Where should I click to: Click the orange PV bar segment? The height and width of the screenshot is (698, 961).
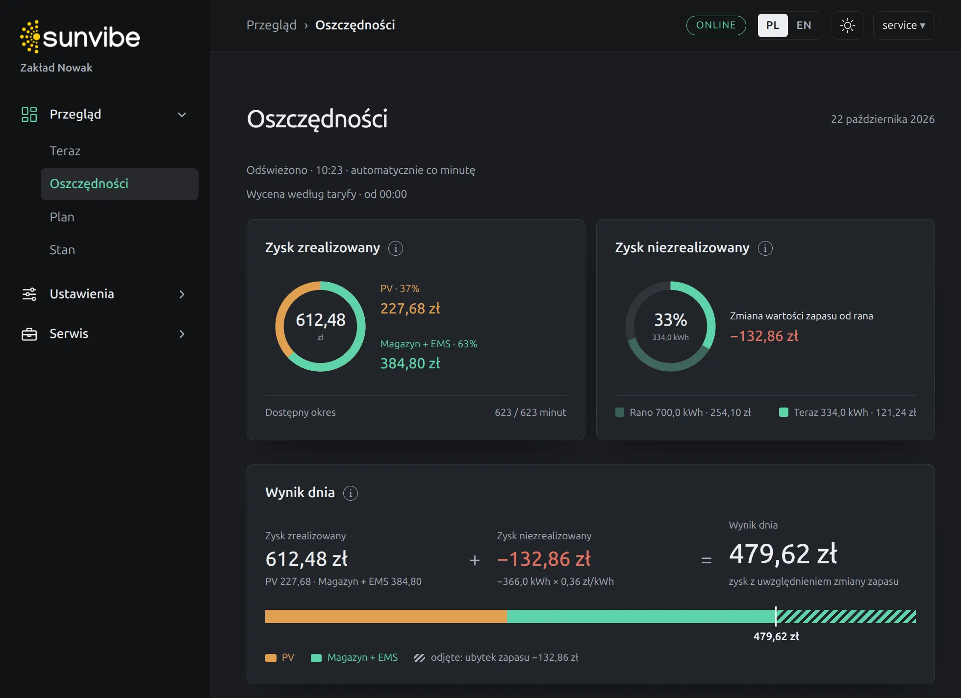[x=386, y=616]
